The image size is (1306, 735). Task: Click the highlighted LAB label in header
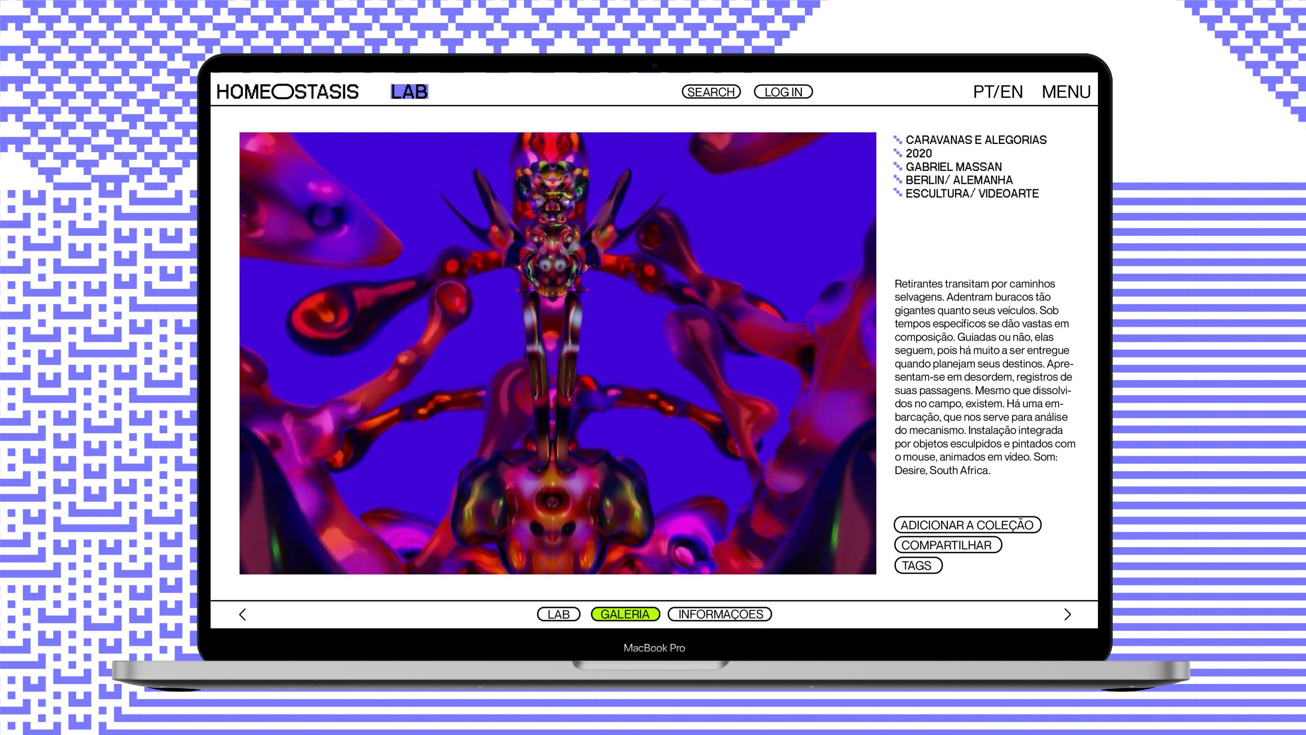(409, 92)
